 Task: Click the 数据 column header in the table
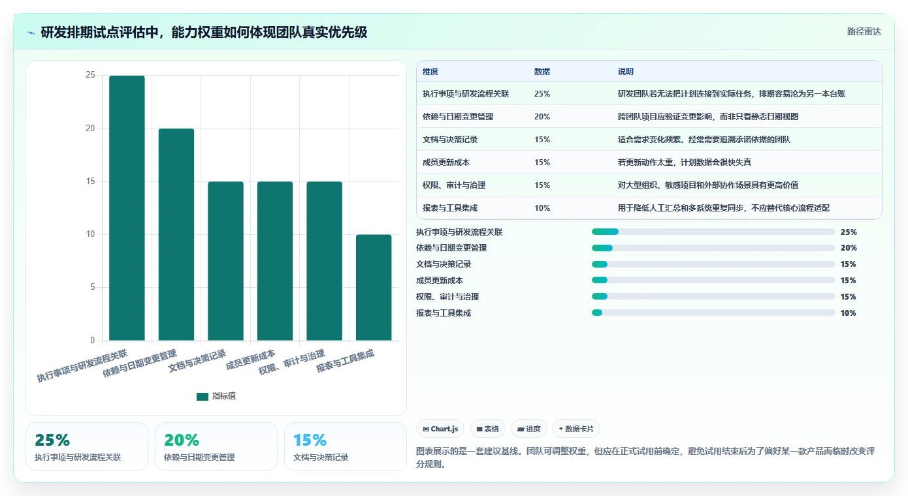point(542,72)
